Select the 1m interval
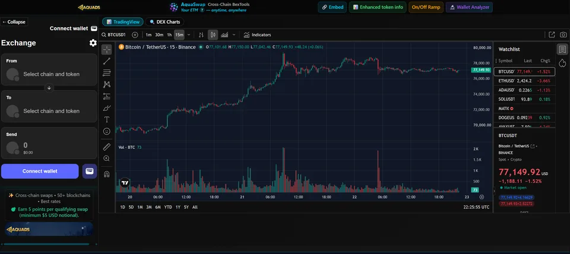Viewport: 570px width, 254px height. coord(148,35)
